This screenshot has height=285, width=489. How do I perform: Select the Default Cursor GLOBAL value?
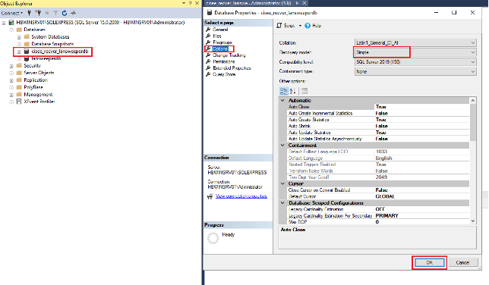421,196
